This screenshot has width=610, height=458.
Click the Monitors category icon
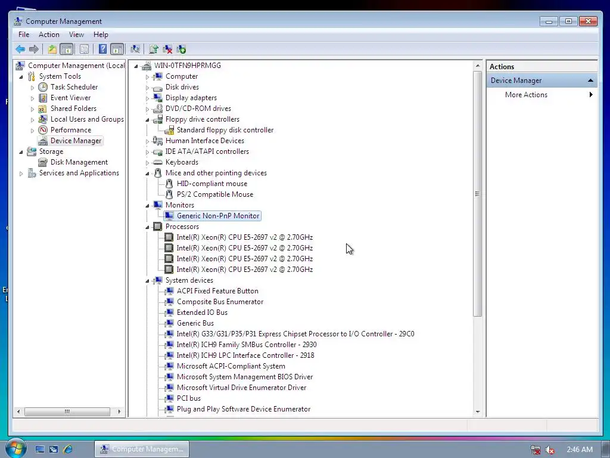coord(157,205)
